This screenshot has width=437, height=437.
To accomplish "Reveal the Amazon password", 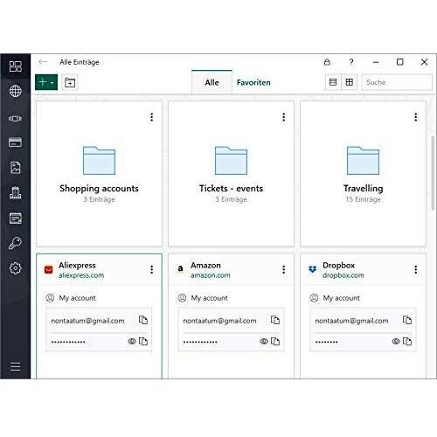I will (x=264, y=341).
